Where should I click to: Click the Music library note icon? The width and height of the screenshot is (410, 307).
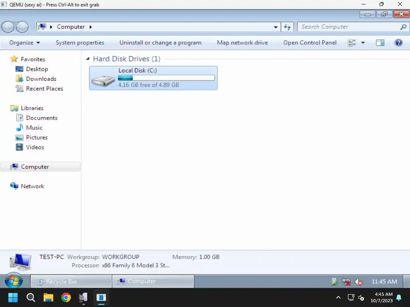tap(20, 128)
